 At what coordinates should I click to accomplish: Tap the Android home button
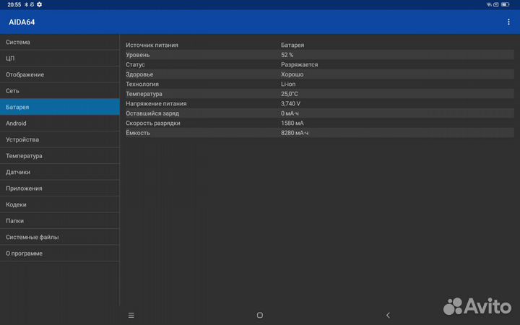260,315
